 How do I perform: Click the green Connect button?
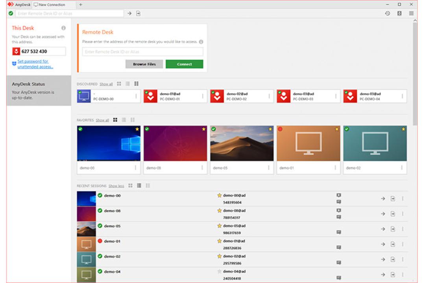pos(184,64)
